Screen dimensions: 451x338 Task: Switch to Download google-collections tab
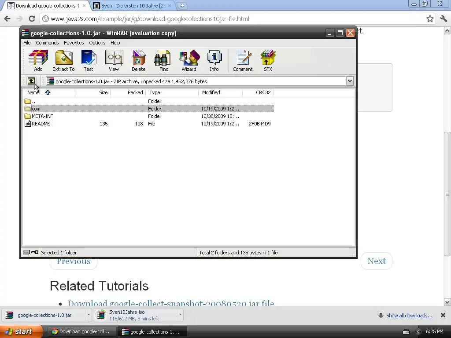(x=47, y=6)
